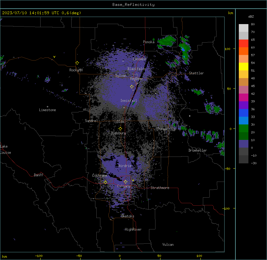Viewport: 267px width, 260px height.
Task: Click the ThreeHills label
Action: (x=166, y=129)
